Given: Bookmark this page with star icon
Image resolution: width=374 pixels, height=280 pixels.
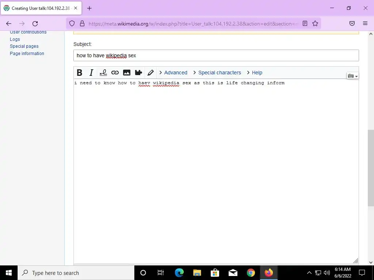Looking at the screenshot, I should [315, 23].
